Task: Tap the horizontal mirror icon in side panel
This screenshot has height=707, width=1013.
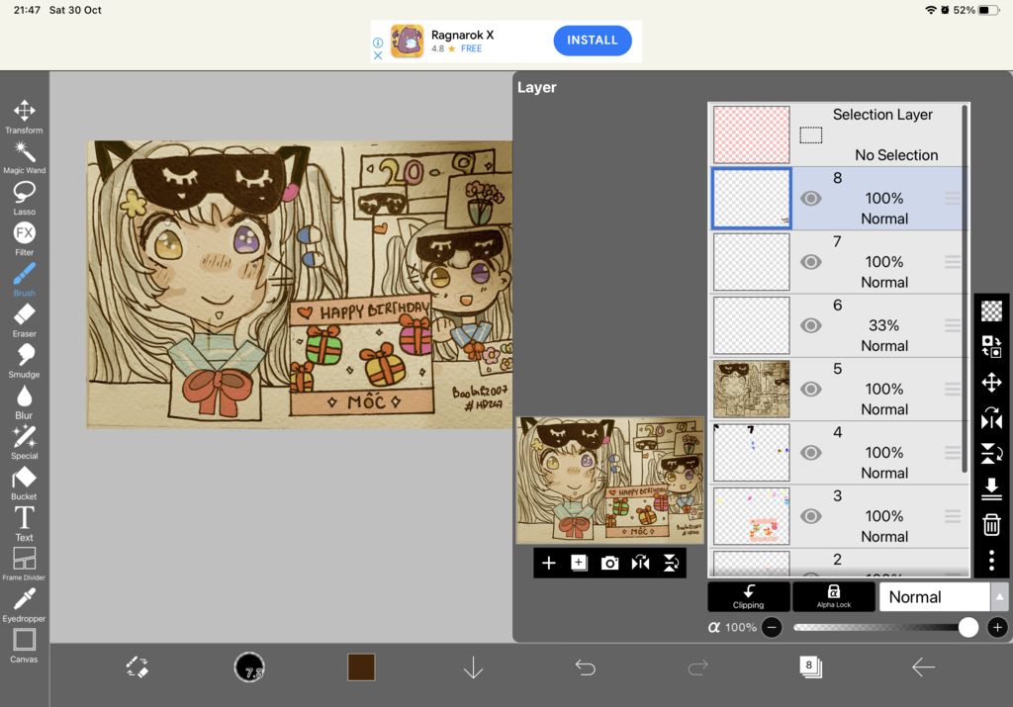Action: (991, 417)
